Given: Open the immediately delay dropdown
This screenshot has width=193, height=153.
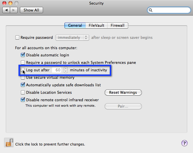Looking at the screenshot, I should (x=72, y=37).
